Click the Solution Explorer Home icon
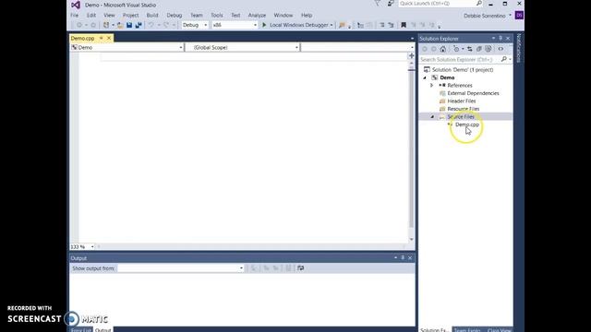 click(443, 49)
